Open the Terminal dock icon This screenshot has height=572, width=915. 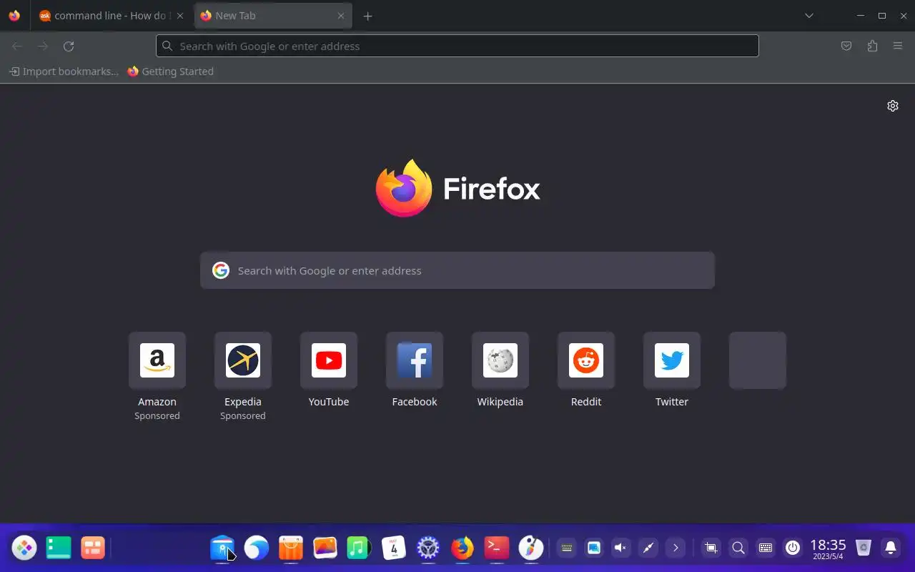coord(497,548)
